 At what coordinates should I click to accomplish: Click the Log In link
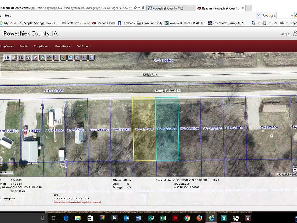pyautogui.click(x=286, y=34)
